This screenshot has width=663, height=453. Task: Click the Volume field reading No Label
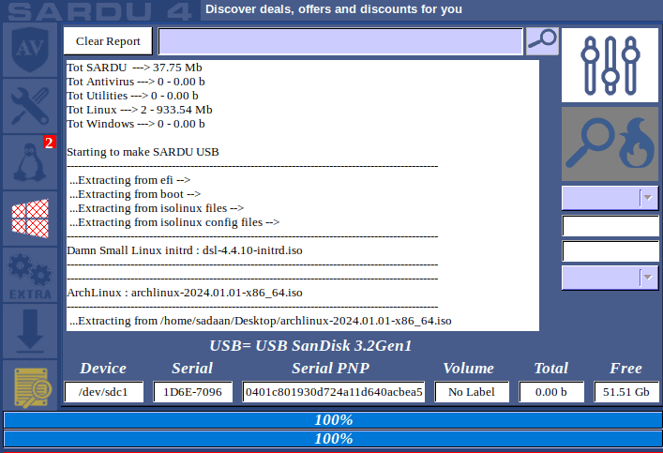tap(472, 392)
